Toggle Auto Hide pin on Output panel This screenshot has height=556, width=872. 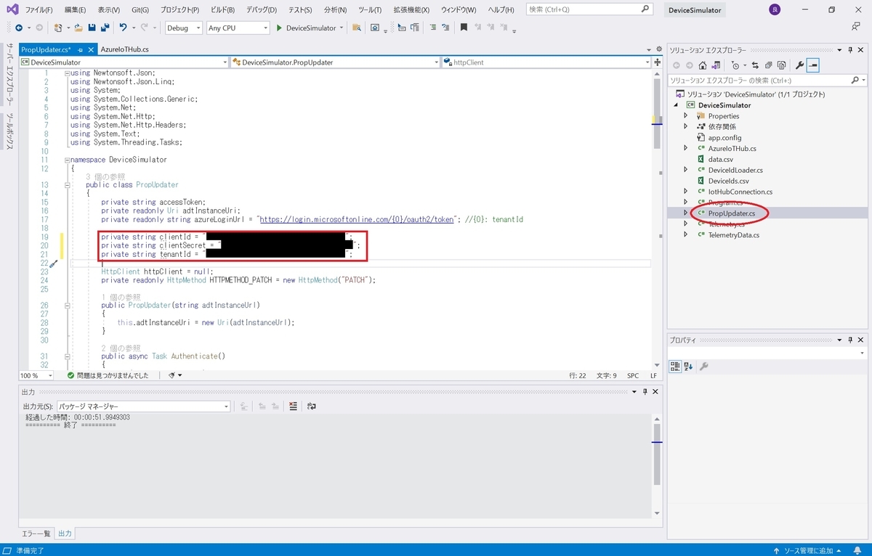coord(645,391)
